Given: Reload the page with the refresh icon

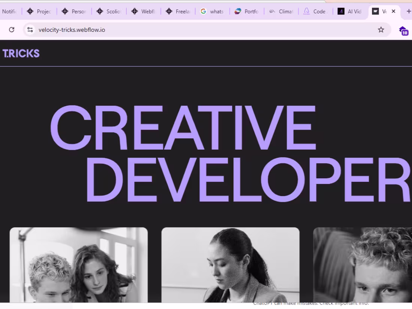Looking at the screenshot, I should click(12, 30).
